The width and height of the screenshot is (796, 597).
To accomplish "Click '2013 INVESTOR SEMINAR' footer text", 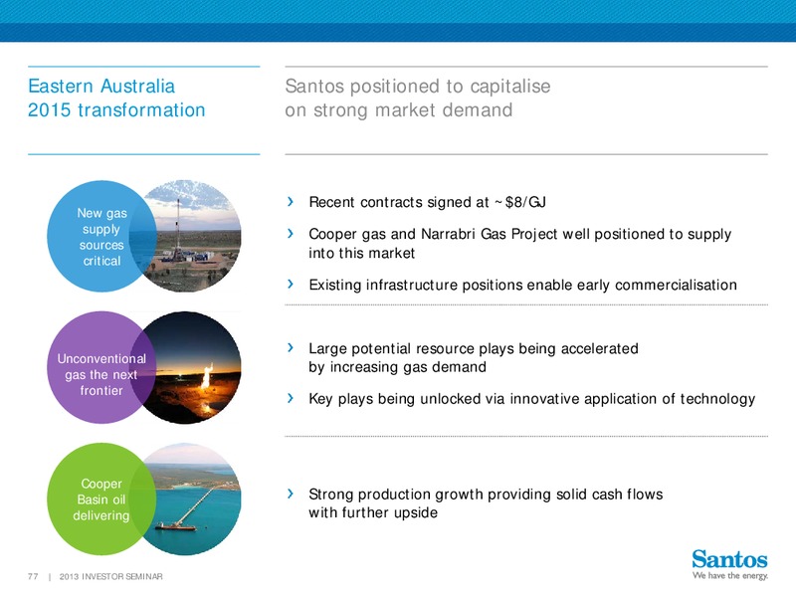I will [x=110, y=576].
